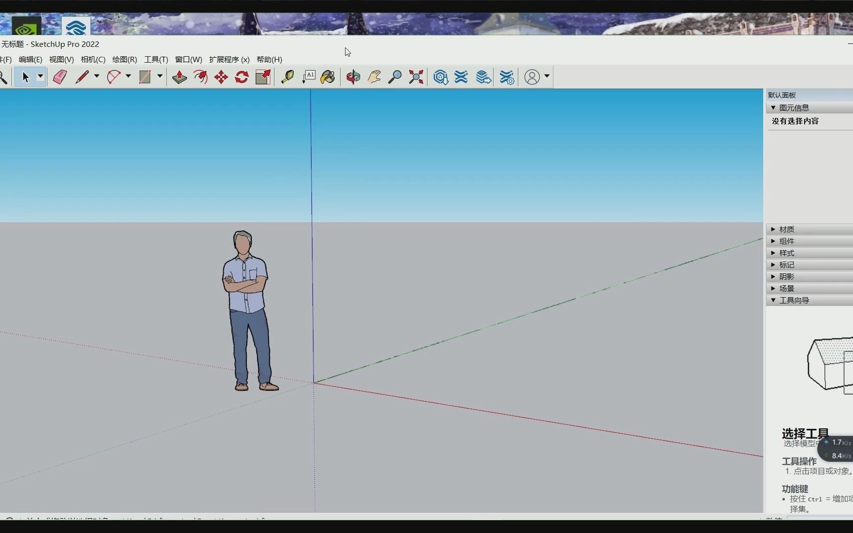Open the 窗口(W) menu
The image size is (853, 533).
tap(189, 59)
